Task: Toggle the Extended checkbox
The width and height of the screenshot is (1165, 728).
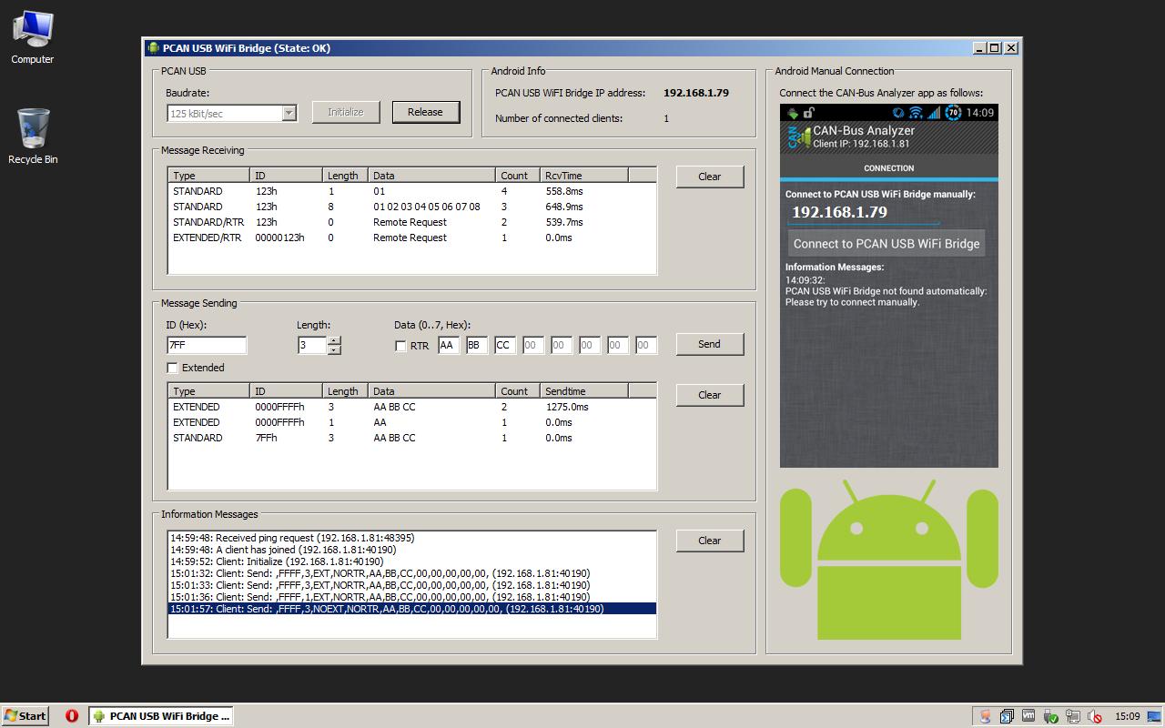Action: pos(172,368)
